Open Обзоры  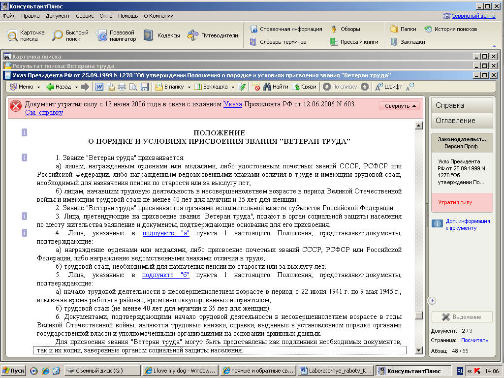pos(345,29)
